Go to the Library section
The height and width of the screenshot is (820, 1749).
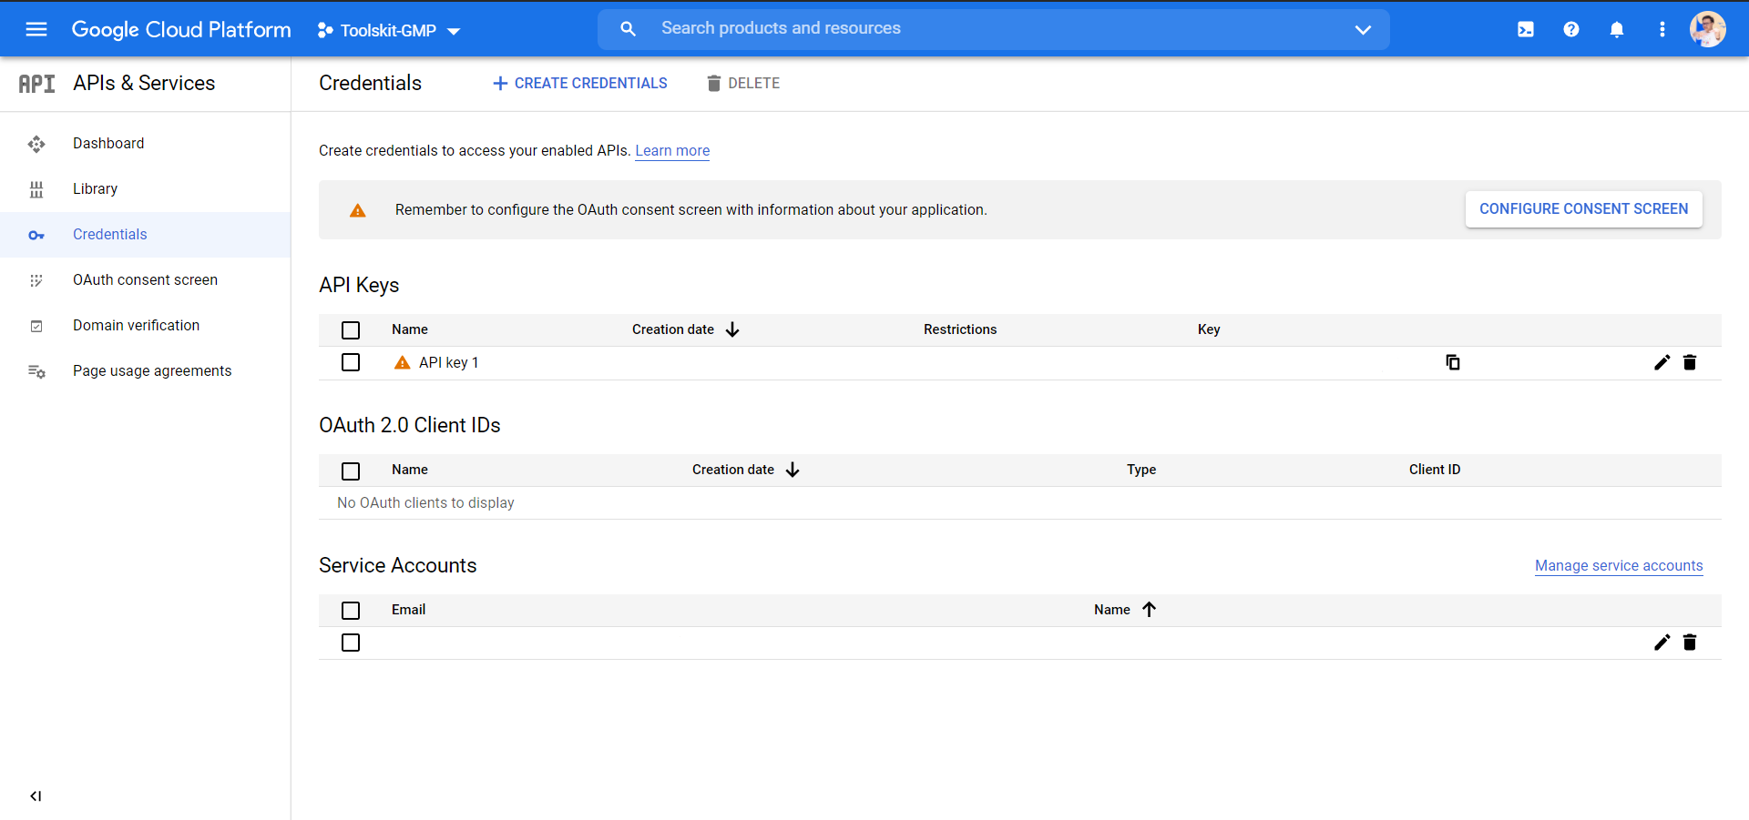click(x=95, y=188)
